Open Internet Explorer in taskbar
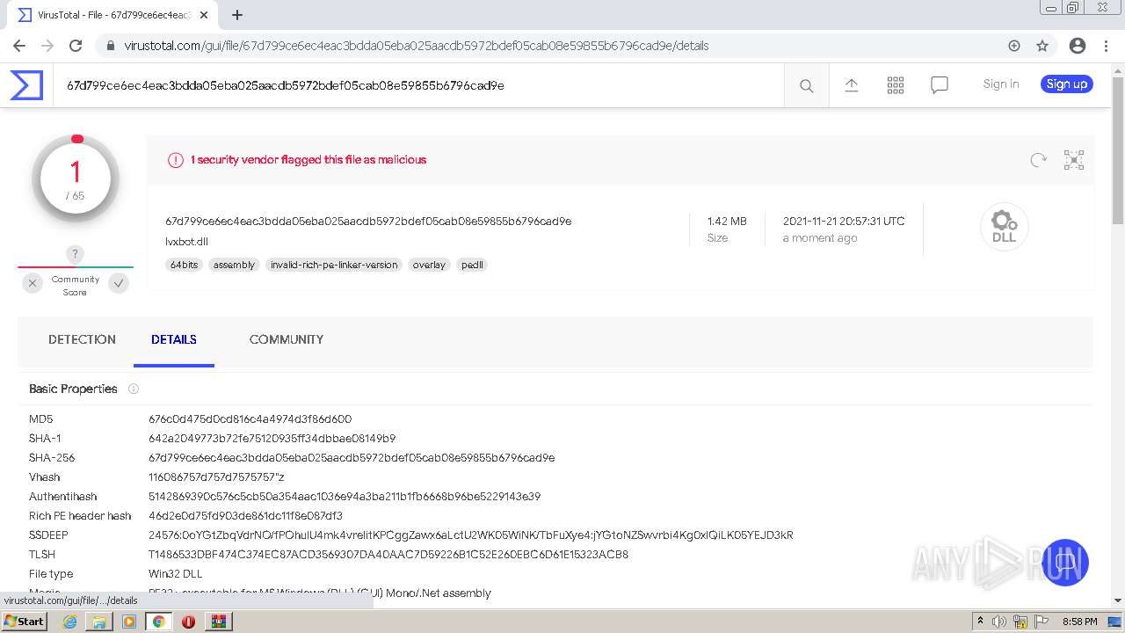 pos(70,622)
